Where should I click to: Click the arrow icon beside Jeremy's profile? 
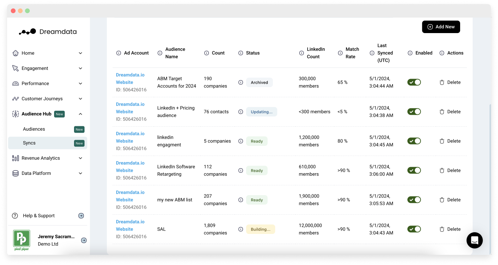point(84,240)
